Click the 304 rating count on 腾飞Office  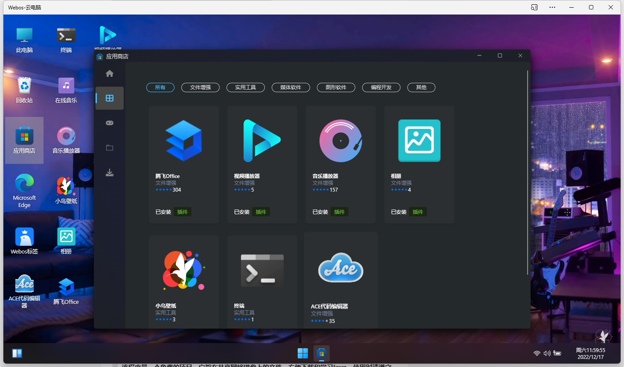point(177,190)
